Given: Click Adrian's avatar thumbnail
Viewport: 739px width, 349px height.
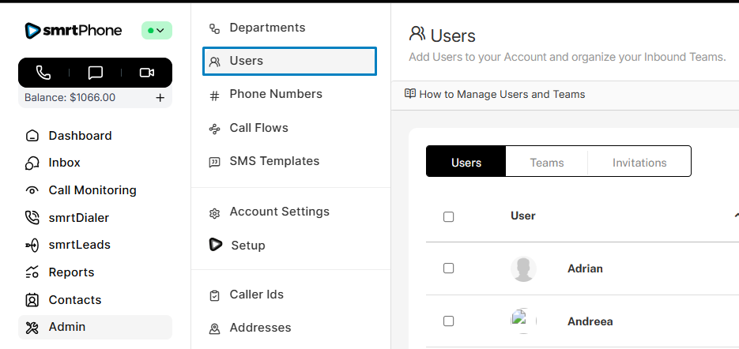Looking at the screenshot, I should (x=523, y=268).
